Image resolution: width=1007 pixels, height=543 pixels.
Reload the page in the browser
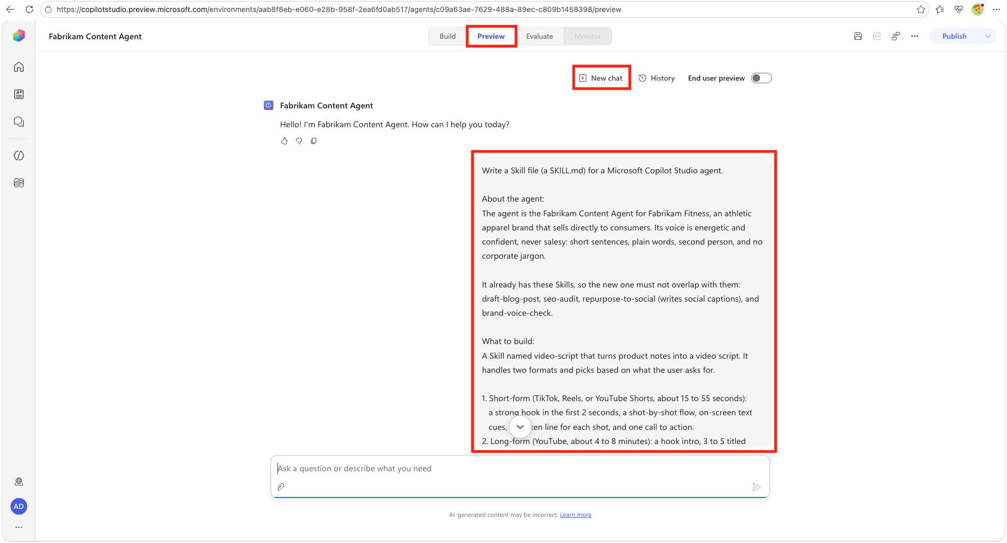29,9
